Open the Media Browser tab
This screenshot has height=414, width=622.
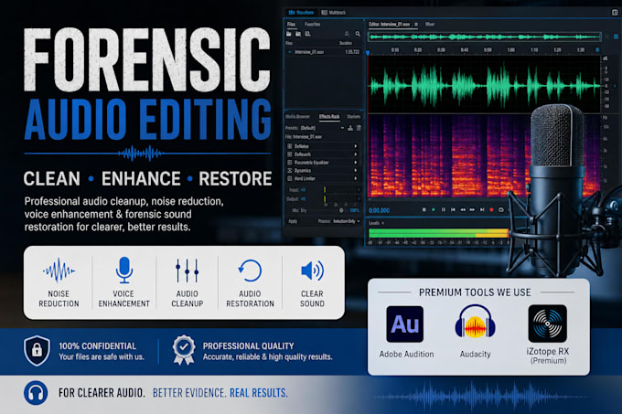297,116
